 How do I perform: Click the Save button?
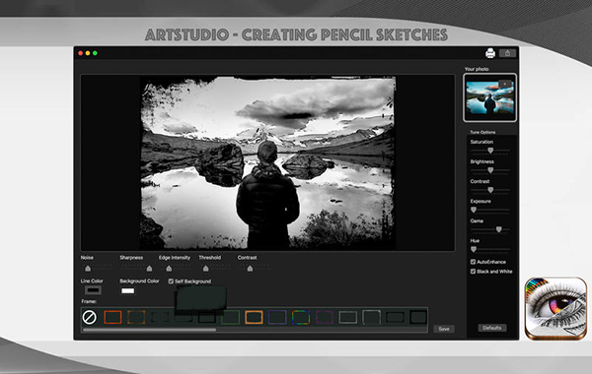point(444,329)
